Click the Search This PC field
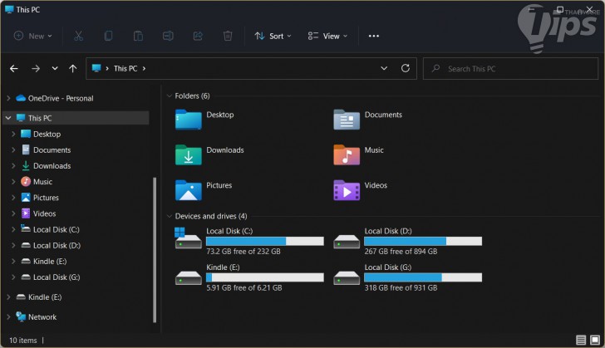The width and height of the screenshot is (605, 348). click(510, 69)
